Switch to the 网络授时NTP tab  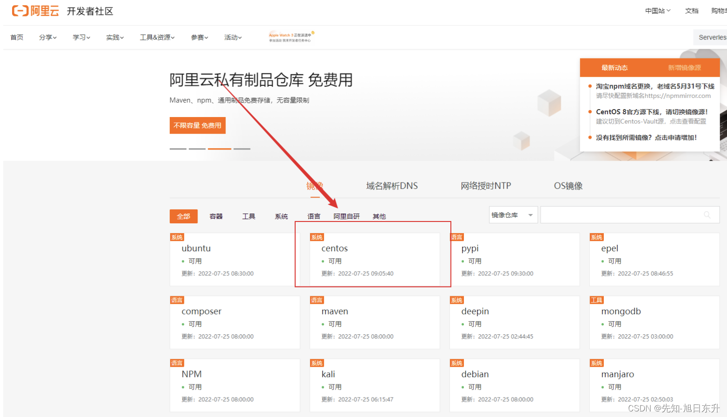pos(486,186)
